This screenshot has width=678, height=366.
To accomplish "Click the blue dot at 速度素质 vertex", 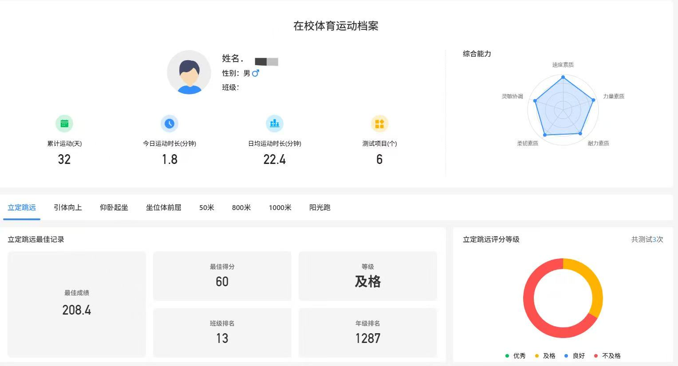I will pyautogui.click(x=563, y=76).
